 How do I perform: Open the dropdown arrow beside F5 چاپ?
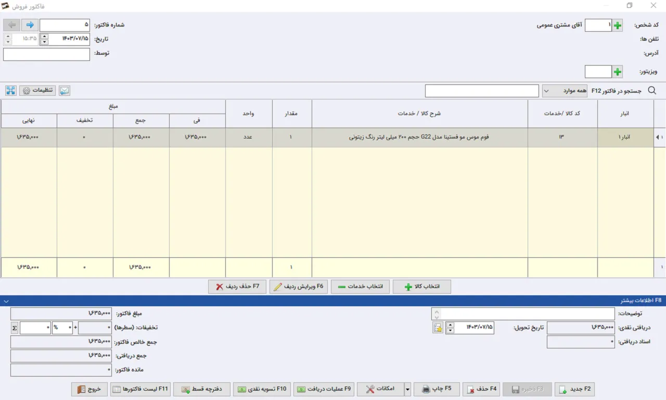(x=407, y=389)
